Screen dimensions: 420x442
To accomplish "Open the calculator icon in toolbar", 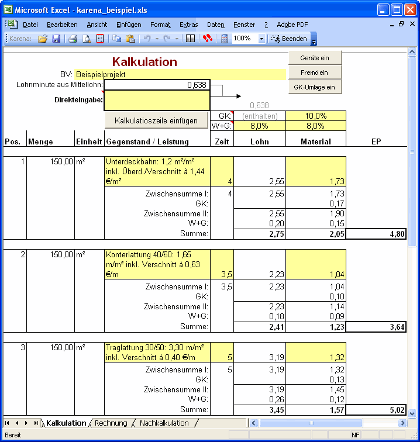I will pos(224,39).
